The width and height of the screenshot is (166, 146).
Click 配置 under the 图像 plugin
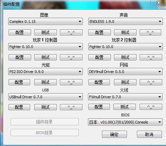pyautogui.click(x=20, y=32)
